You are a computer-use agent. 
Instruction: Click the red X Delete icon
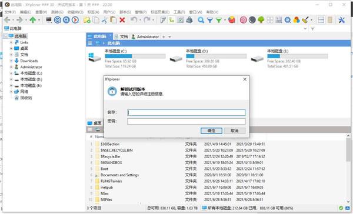[122, 20]
